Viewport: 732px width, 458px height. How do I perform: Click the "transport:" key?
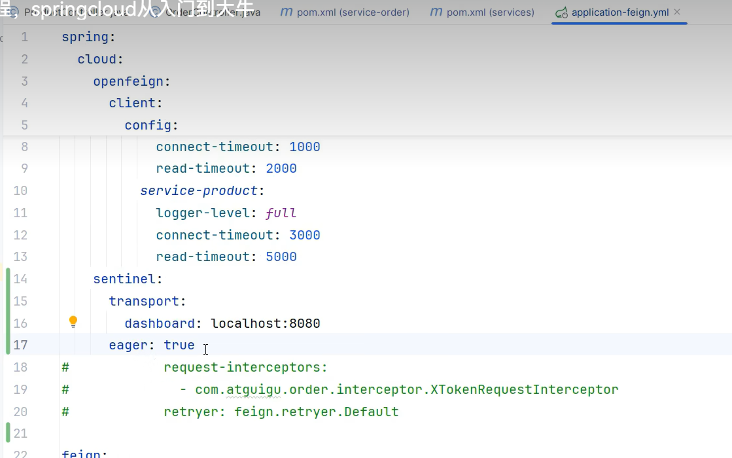(x=147, y=301)
